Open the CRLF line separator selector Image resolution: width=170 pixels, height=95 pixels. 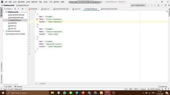131,89
